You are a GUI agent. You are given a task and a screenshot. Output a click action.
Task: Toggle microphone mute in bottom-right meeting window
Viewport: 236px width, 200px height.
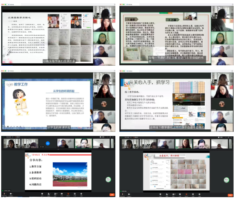coord(122,194)
